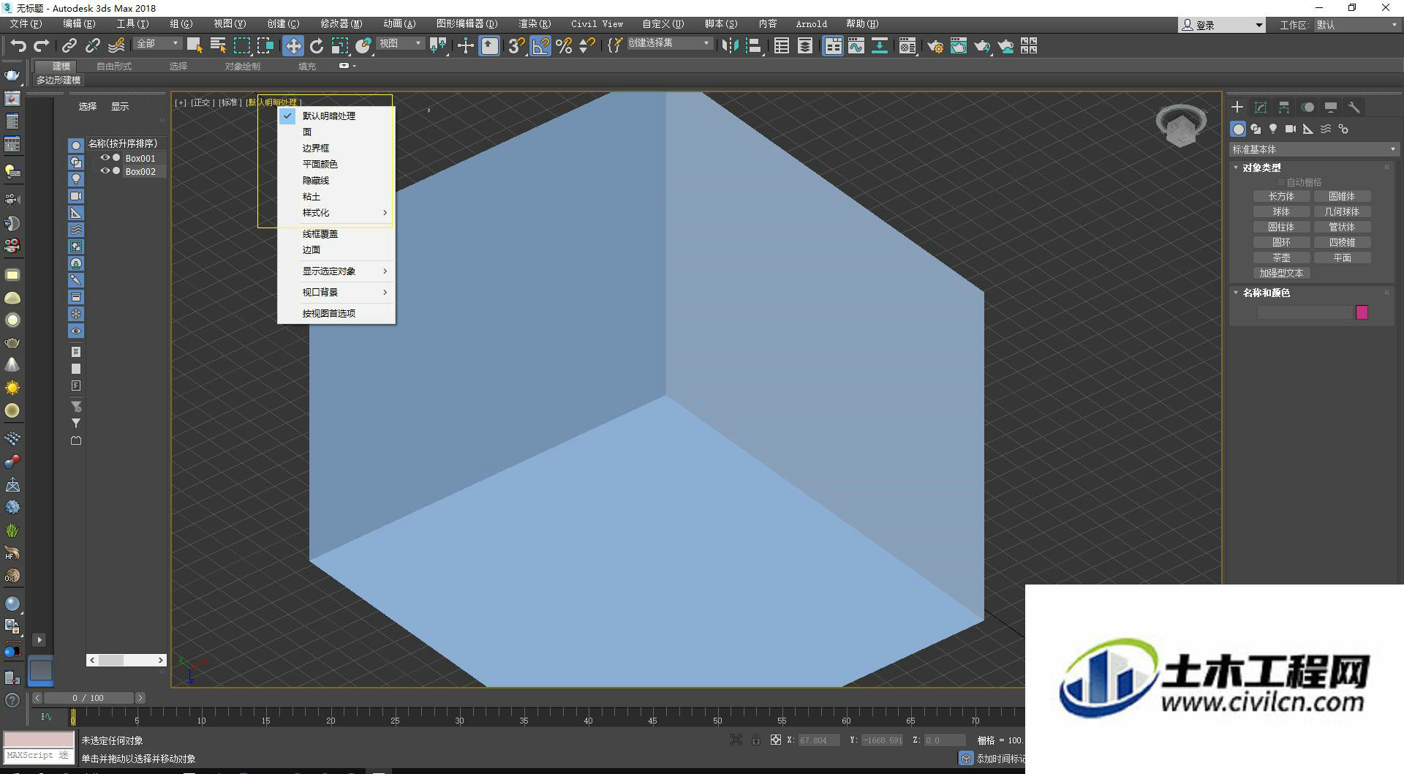Toggle visibility eye of Box002
Viewport: 1404px width, 774px height.
(x=105, y=171)
